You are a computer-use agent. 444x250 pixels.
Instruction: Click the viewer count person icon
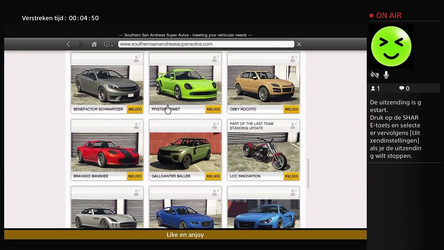(x=373, y=89)
